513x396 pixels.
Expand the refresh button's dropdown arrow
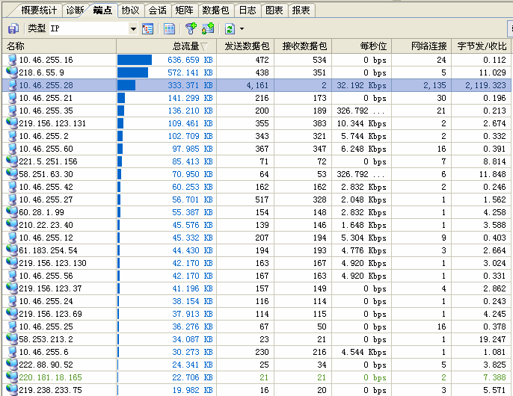pos(241,28)
